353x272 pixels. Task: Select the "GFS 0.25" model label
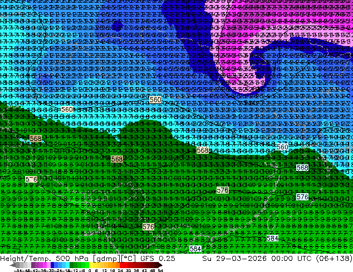[x=158, y=258]
